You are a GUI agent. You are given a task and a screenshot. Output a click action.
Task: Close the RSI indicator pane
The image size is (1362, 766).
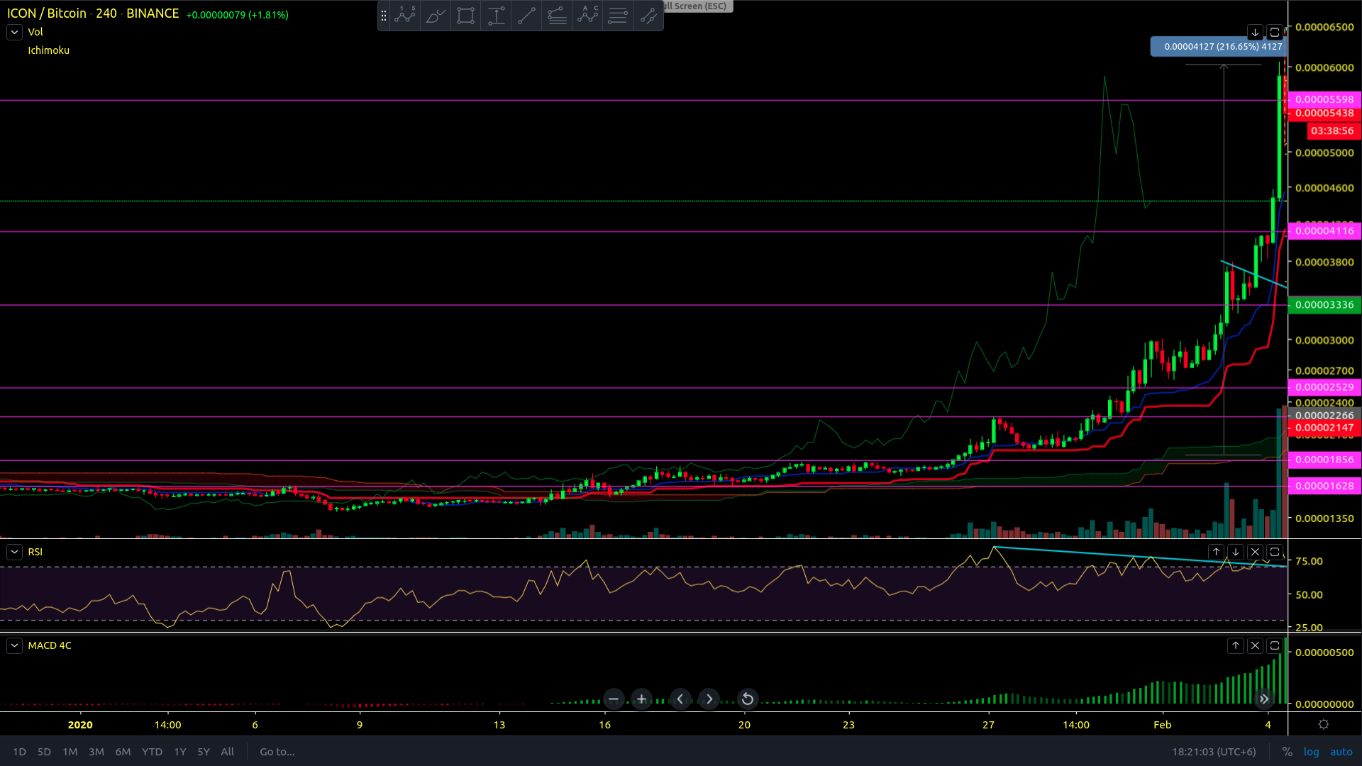(x=1255, y=552)
